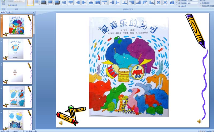Image resolution: width=214 pixels, height=132 pixels.
Task: Open the transition sound dropdown
Action: click(x=193, y=1)
